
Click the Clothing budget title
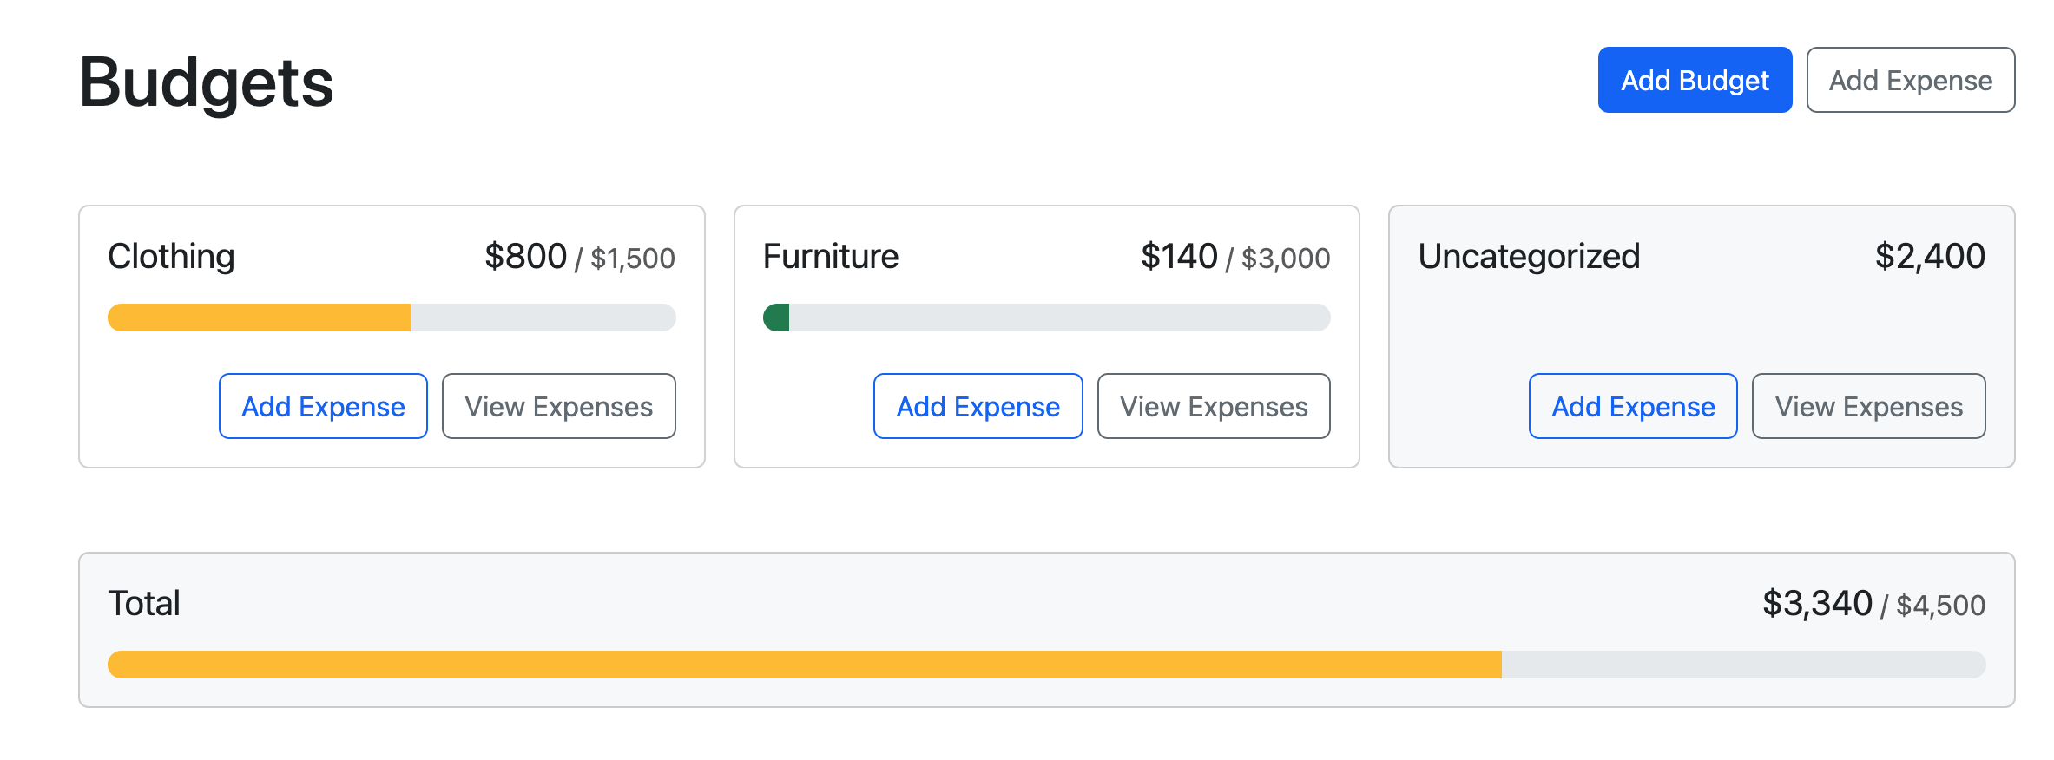pos(170,255)
